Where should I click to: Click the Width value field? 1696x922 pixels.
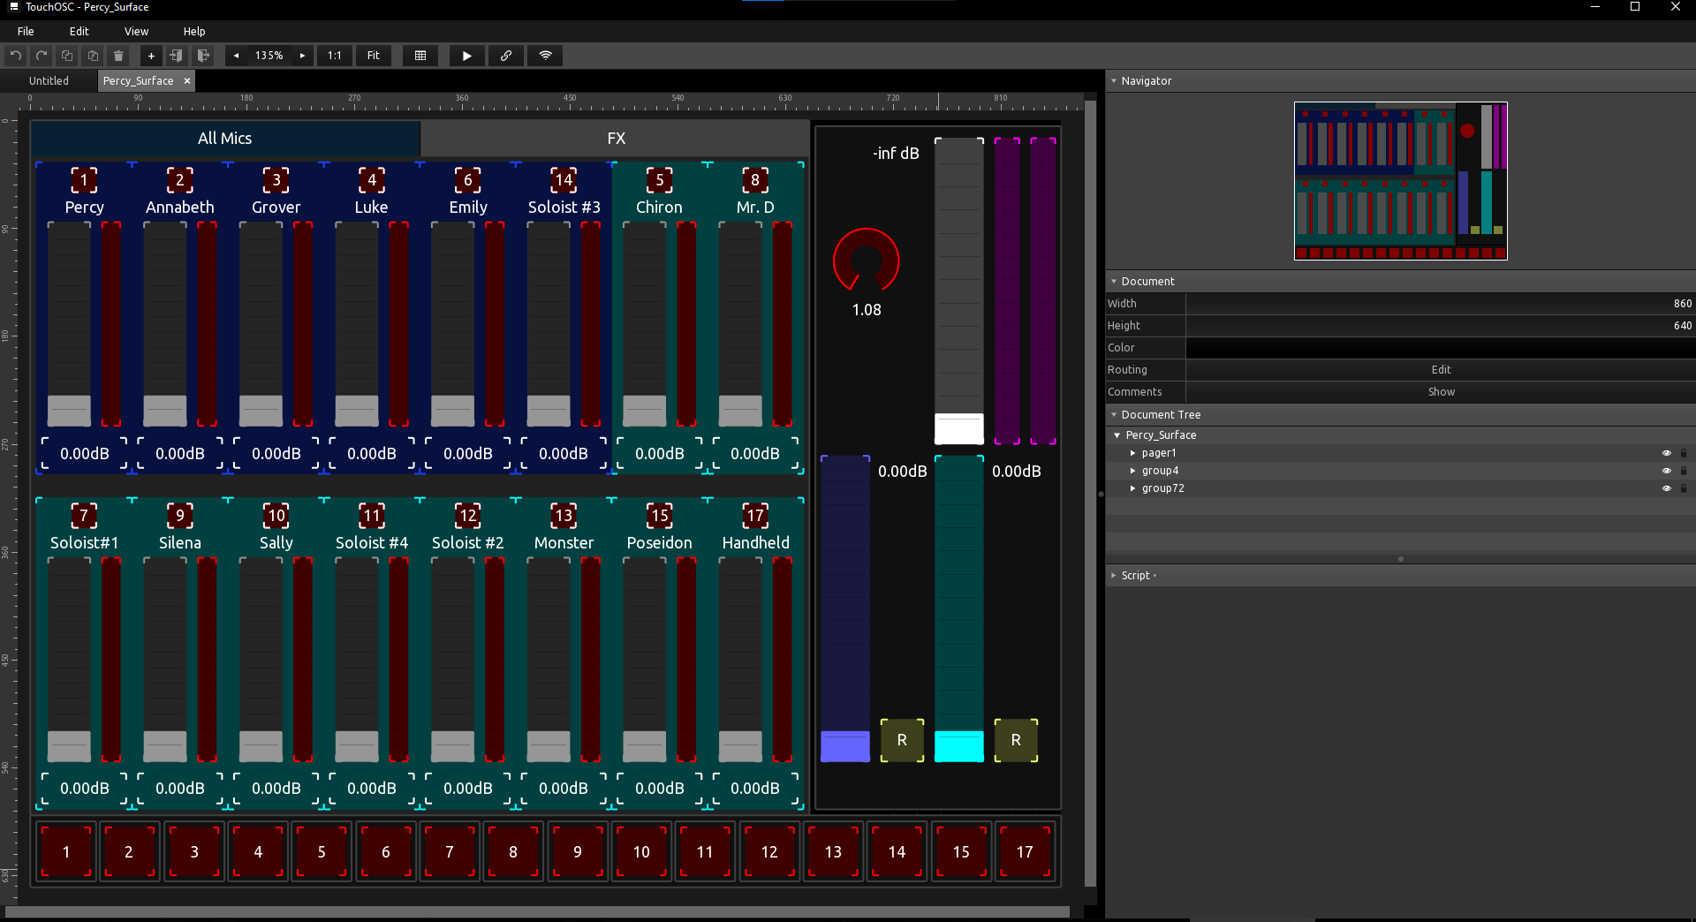click(x=1441, y=304)
